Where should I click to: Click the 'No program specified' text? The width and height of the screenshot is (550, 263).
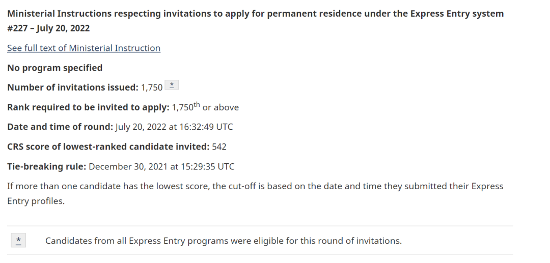click(54, 68)
